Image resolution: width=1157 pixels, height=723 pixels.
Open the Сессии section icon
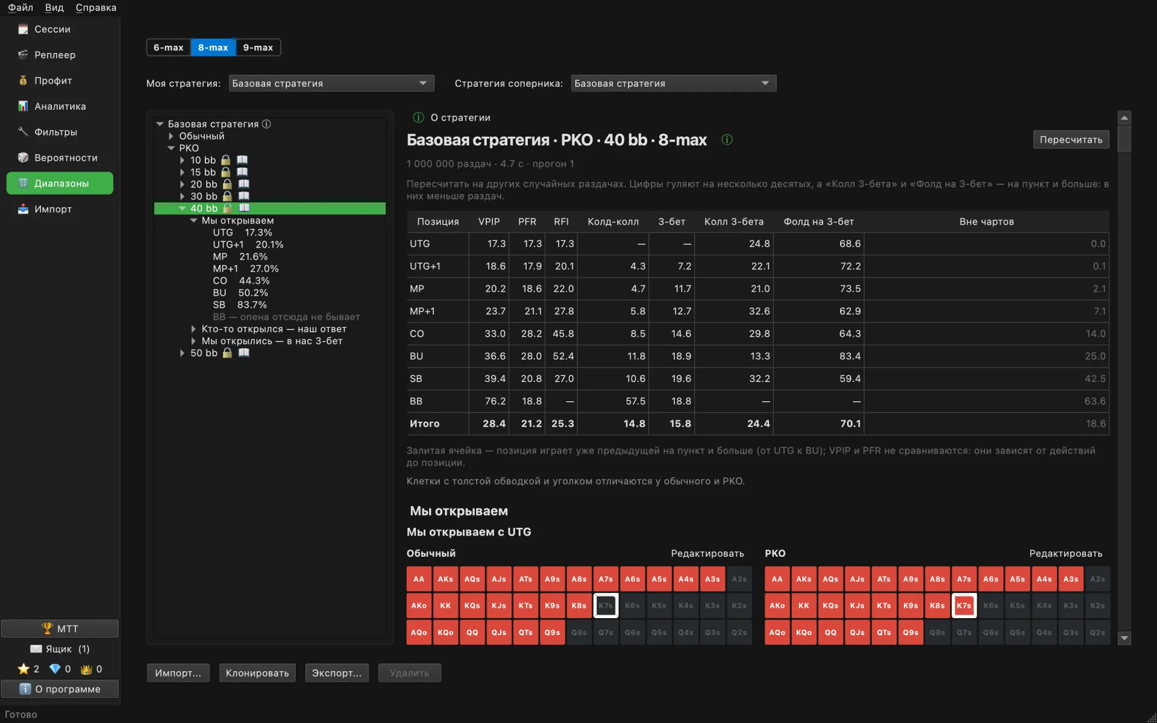(x=23, y=29)
